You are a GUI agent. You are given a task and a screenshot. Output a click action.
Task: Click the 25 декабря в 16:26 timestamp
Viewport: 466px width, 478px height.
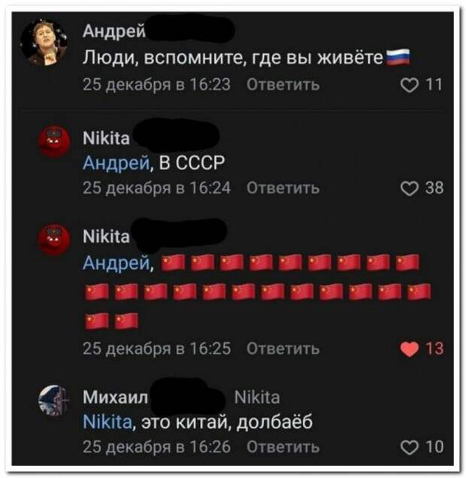(x=156, y=447)
